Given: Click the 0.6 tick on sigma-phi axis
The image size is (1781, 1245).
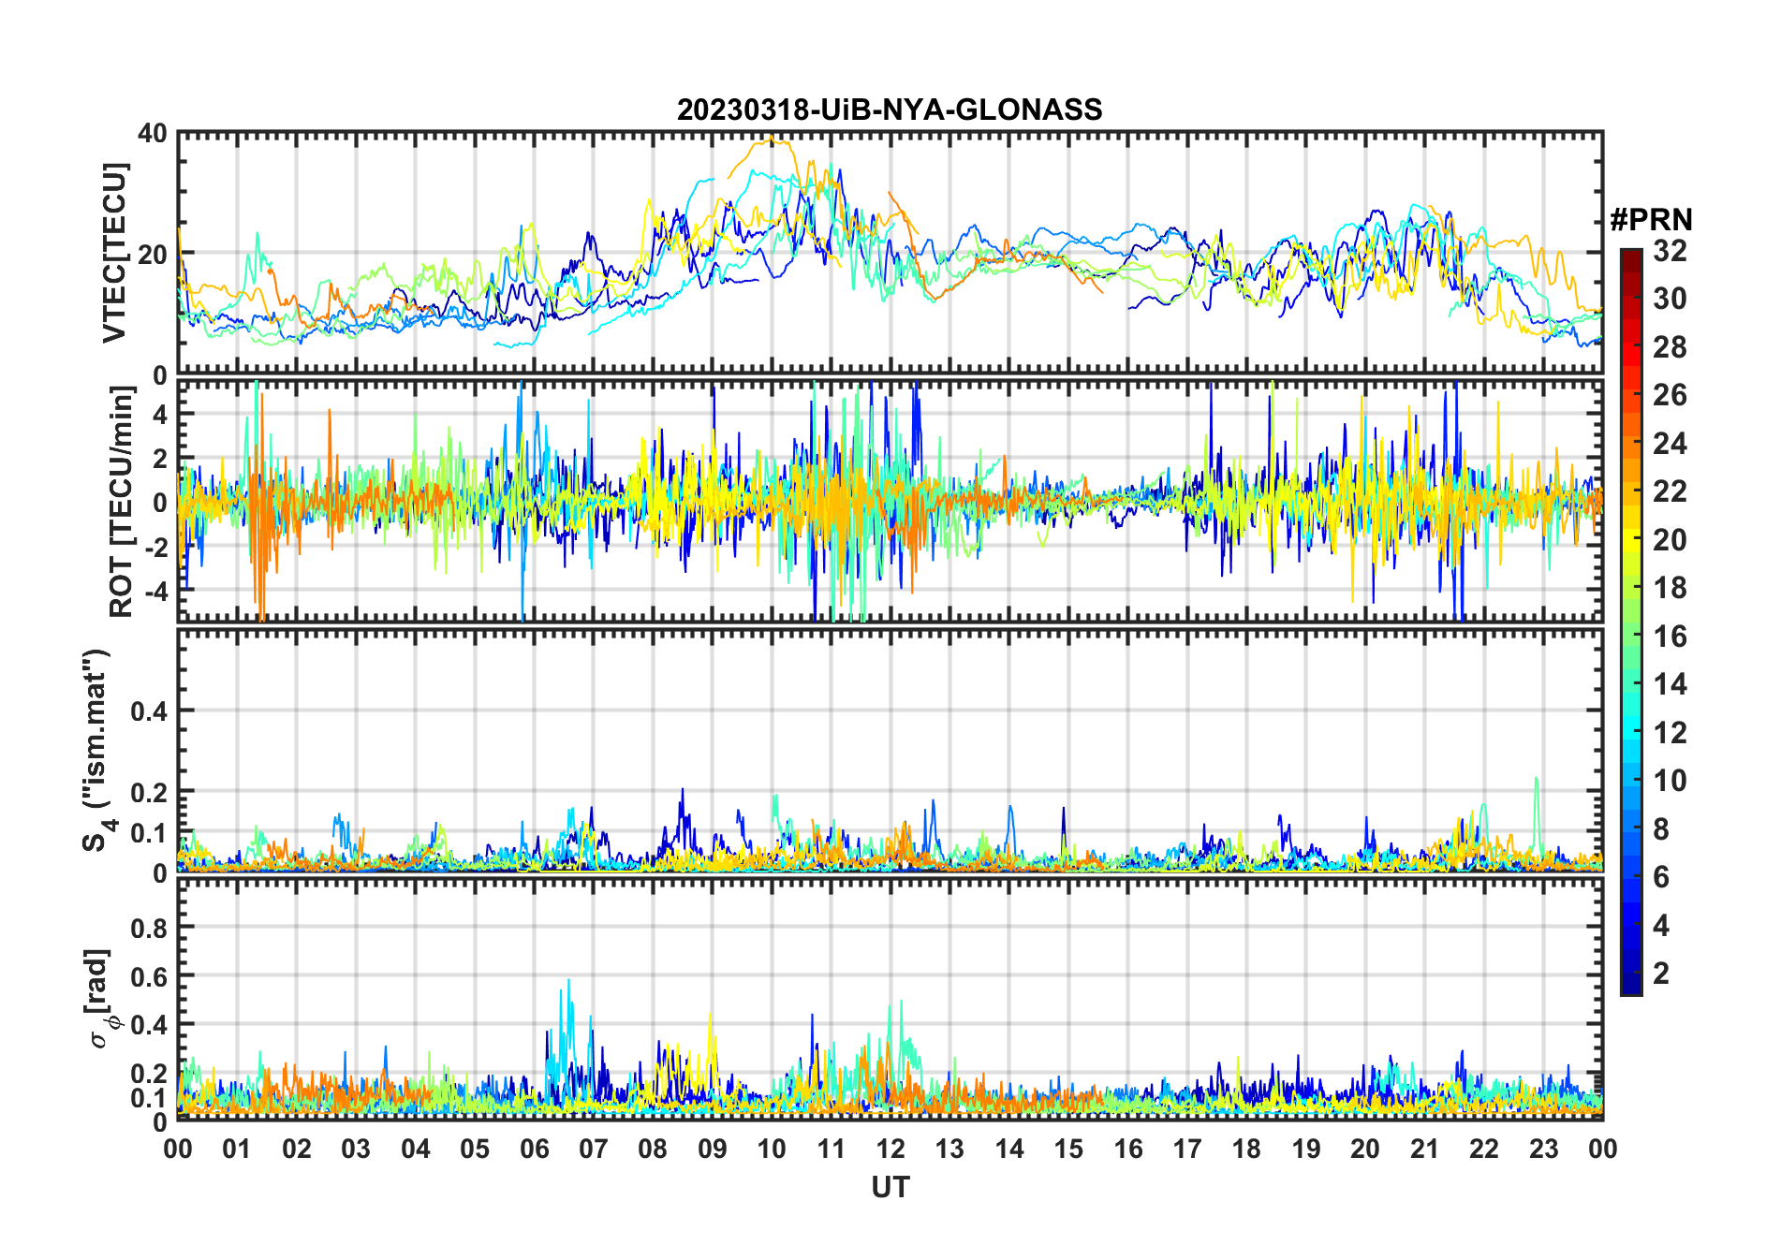Looking at the screenshot, I should pyautogui.click(x=150, y=976).
